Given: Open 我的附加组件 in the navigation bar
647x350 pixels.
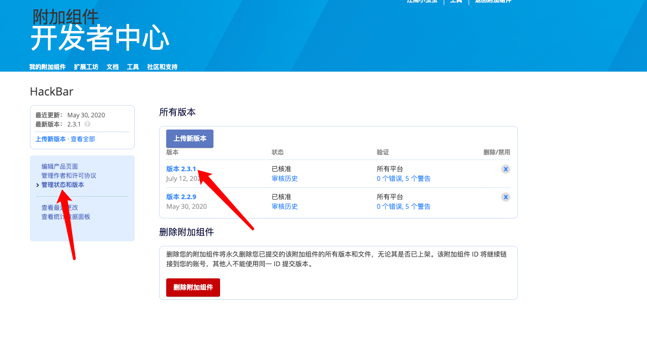Looking at the screenshot, I should click(x=47, y=67).
